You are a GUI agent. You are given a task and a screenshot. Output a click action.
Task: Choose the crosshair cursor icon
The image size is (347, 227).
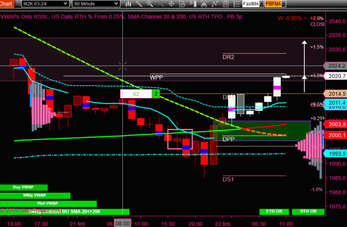point(172,4)
